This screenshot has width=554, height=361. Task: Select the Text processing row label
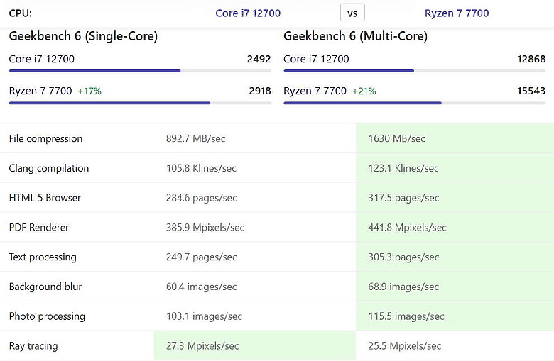click(43, 257)
